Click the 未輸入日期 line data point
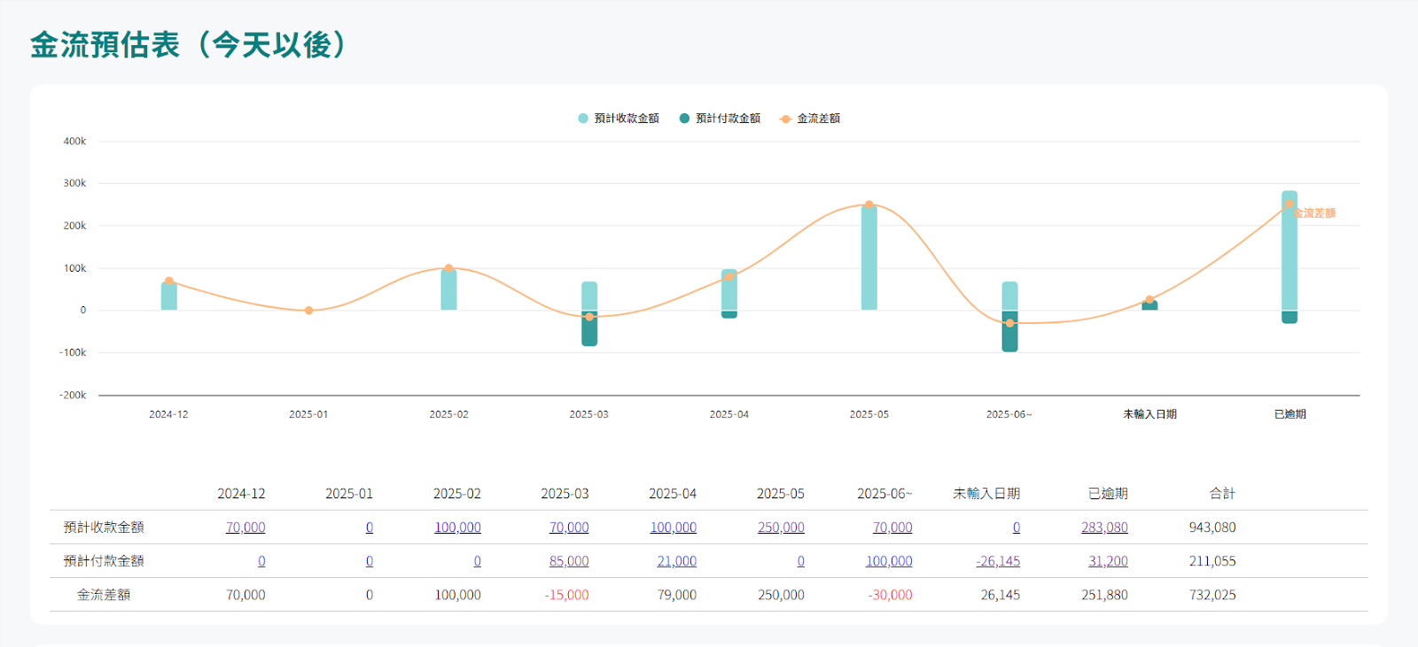This screenshot has width=1418, height=647. pyautogui.click(x=1149, y=299)
